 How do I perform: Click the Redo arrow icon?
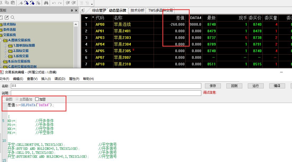(60, 3)
